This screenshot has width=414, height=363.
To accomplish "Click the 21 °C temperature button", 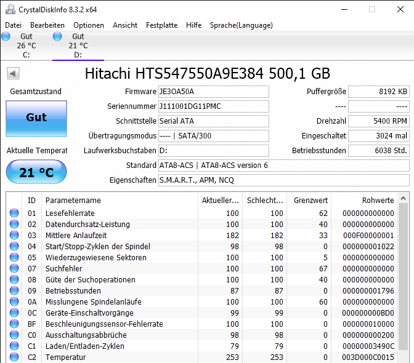I will [x=36, y=172].
